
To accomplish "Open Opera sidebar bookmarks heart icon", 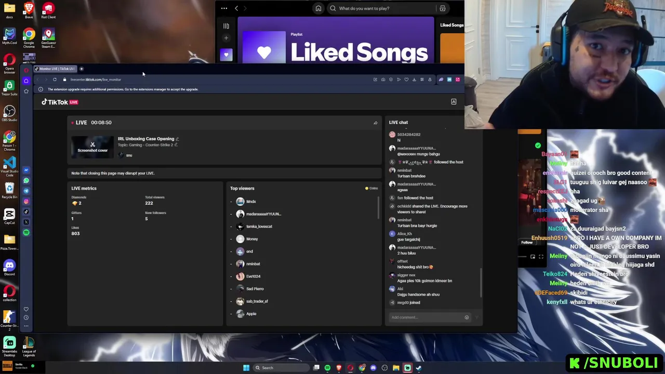I will pyautogui.click(x=26, y=309).
